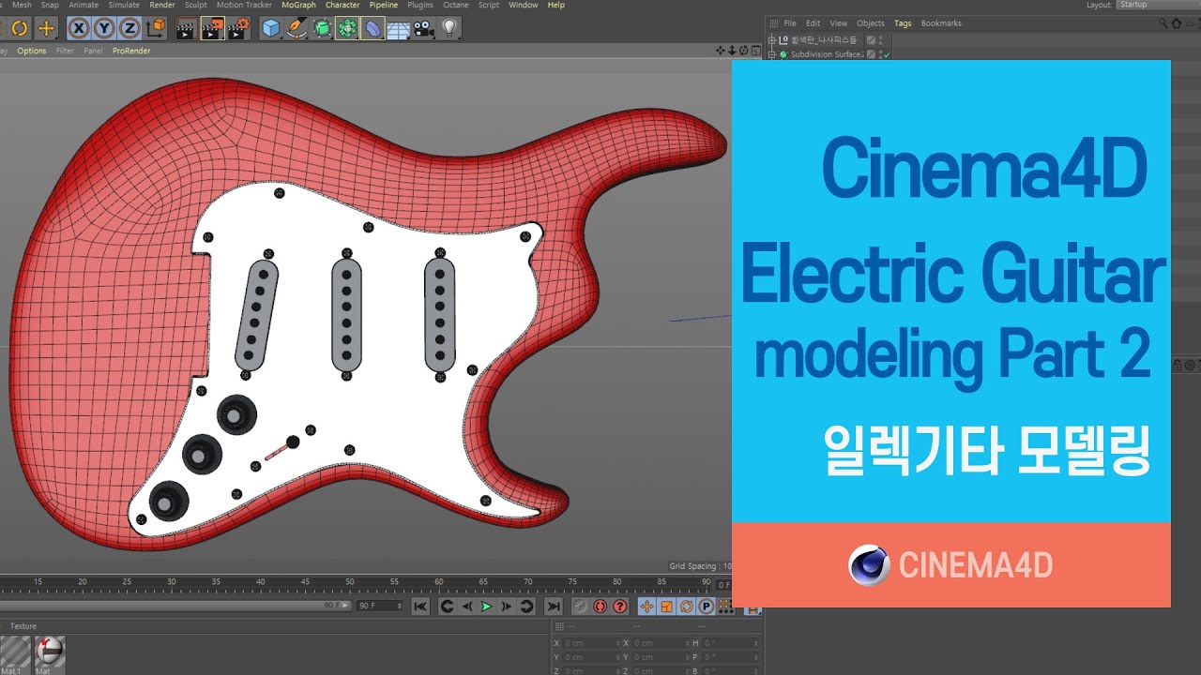
Task: Click the Object Manager home icon
Action: click(x=1177, y=23)
